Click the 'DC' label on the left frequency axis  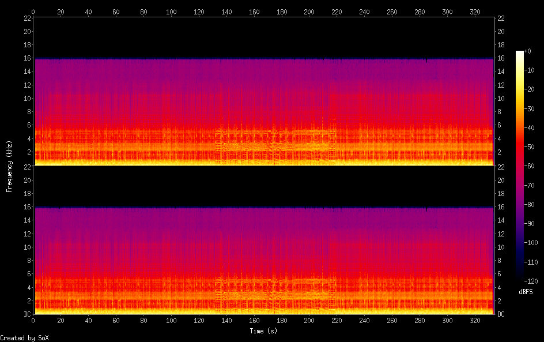click(x=28, y=314)
